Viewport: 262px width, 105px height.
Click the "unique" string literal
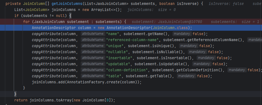[115, 46]
